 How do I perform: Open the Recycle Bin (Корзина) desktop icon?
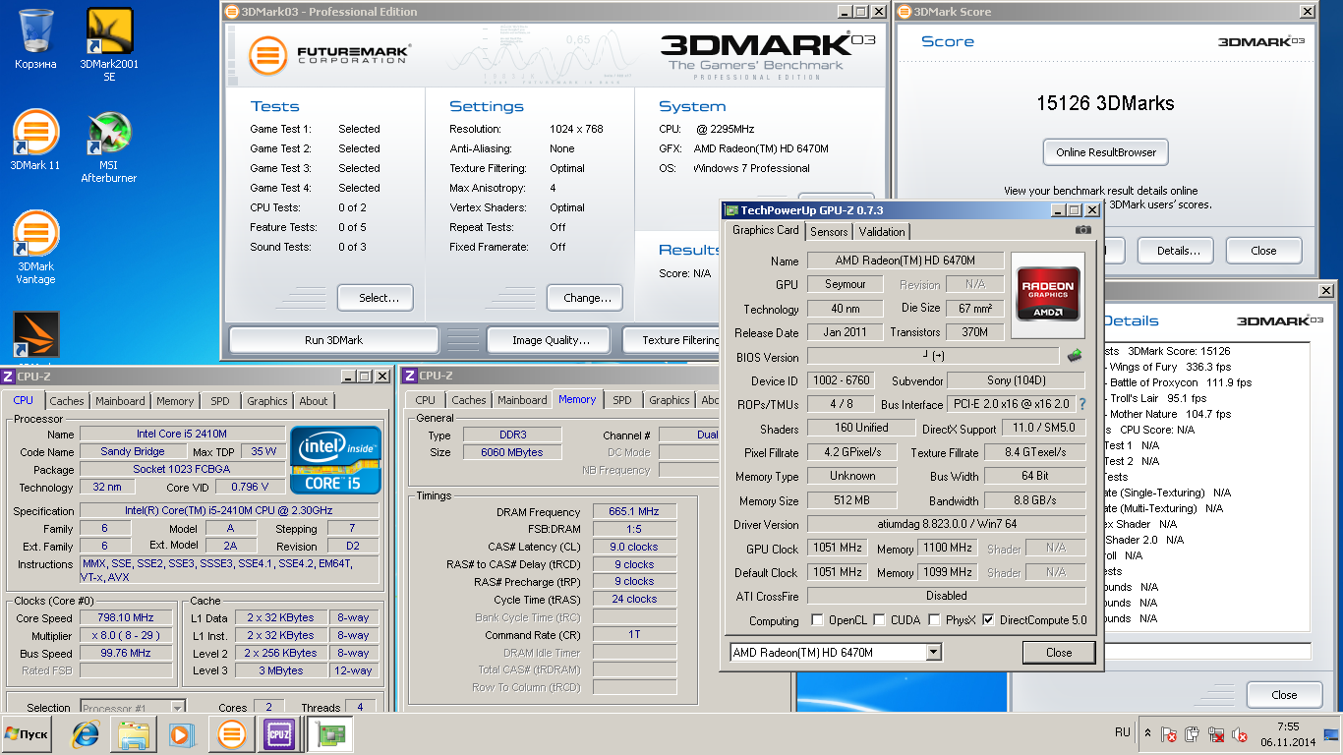click(36, 39)
